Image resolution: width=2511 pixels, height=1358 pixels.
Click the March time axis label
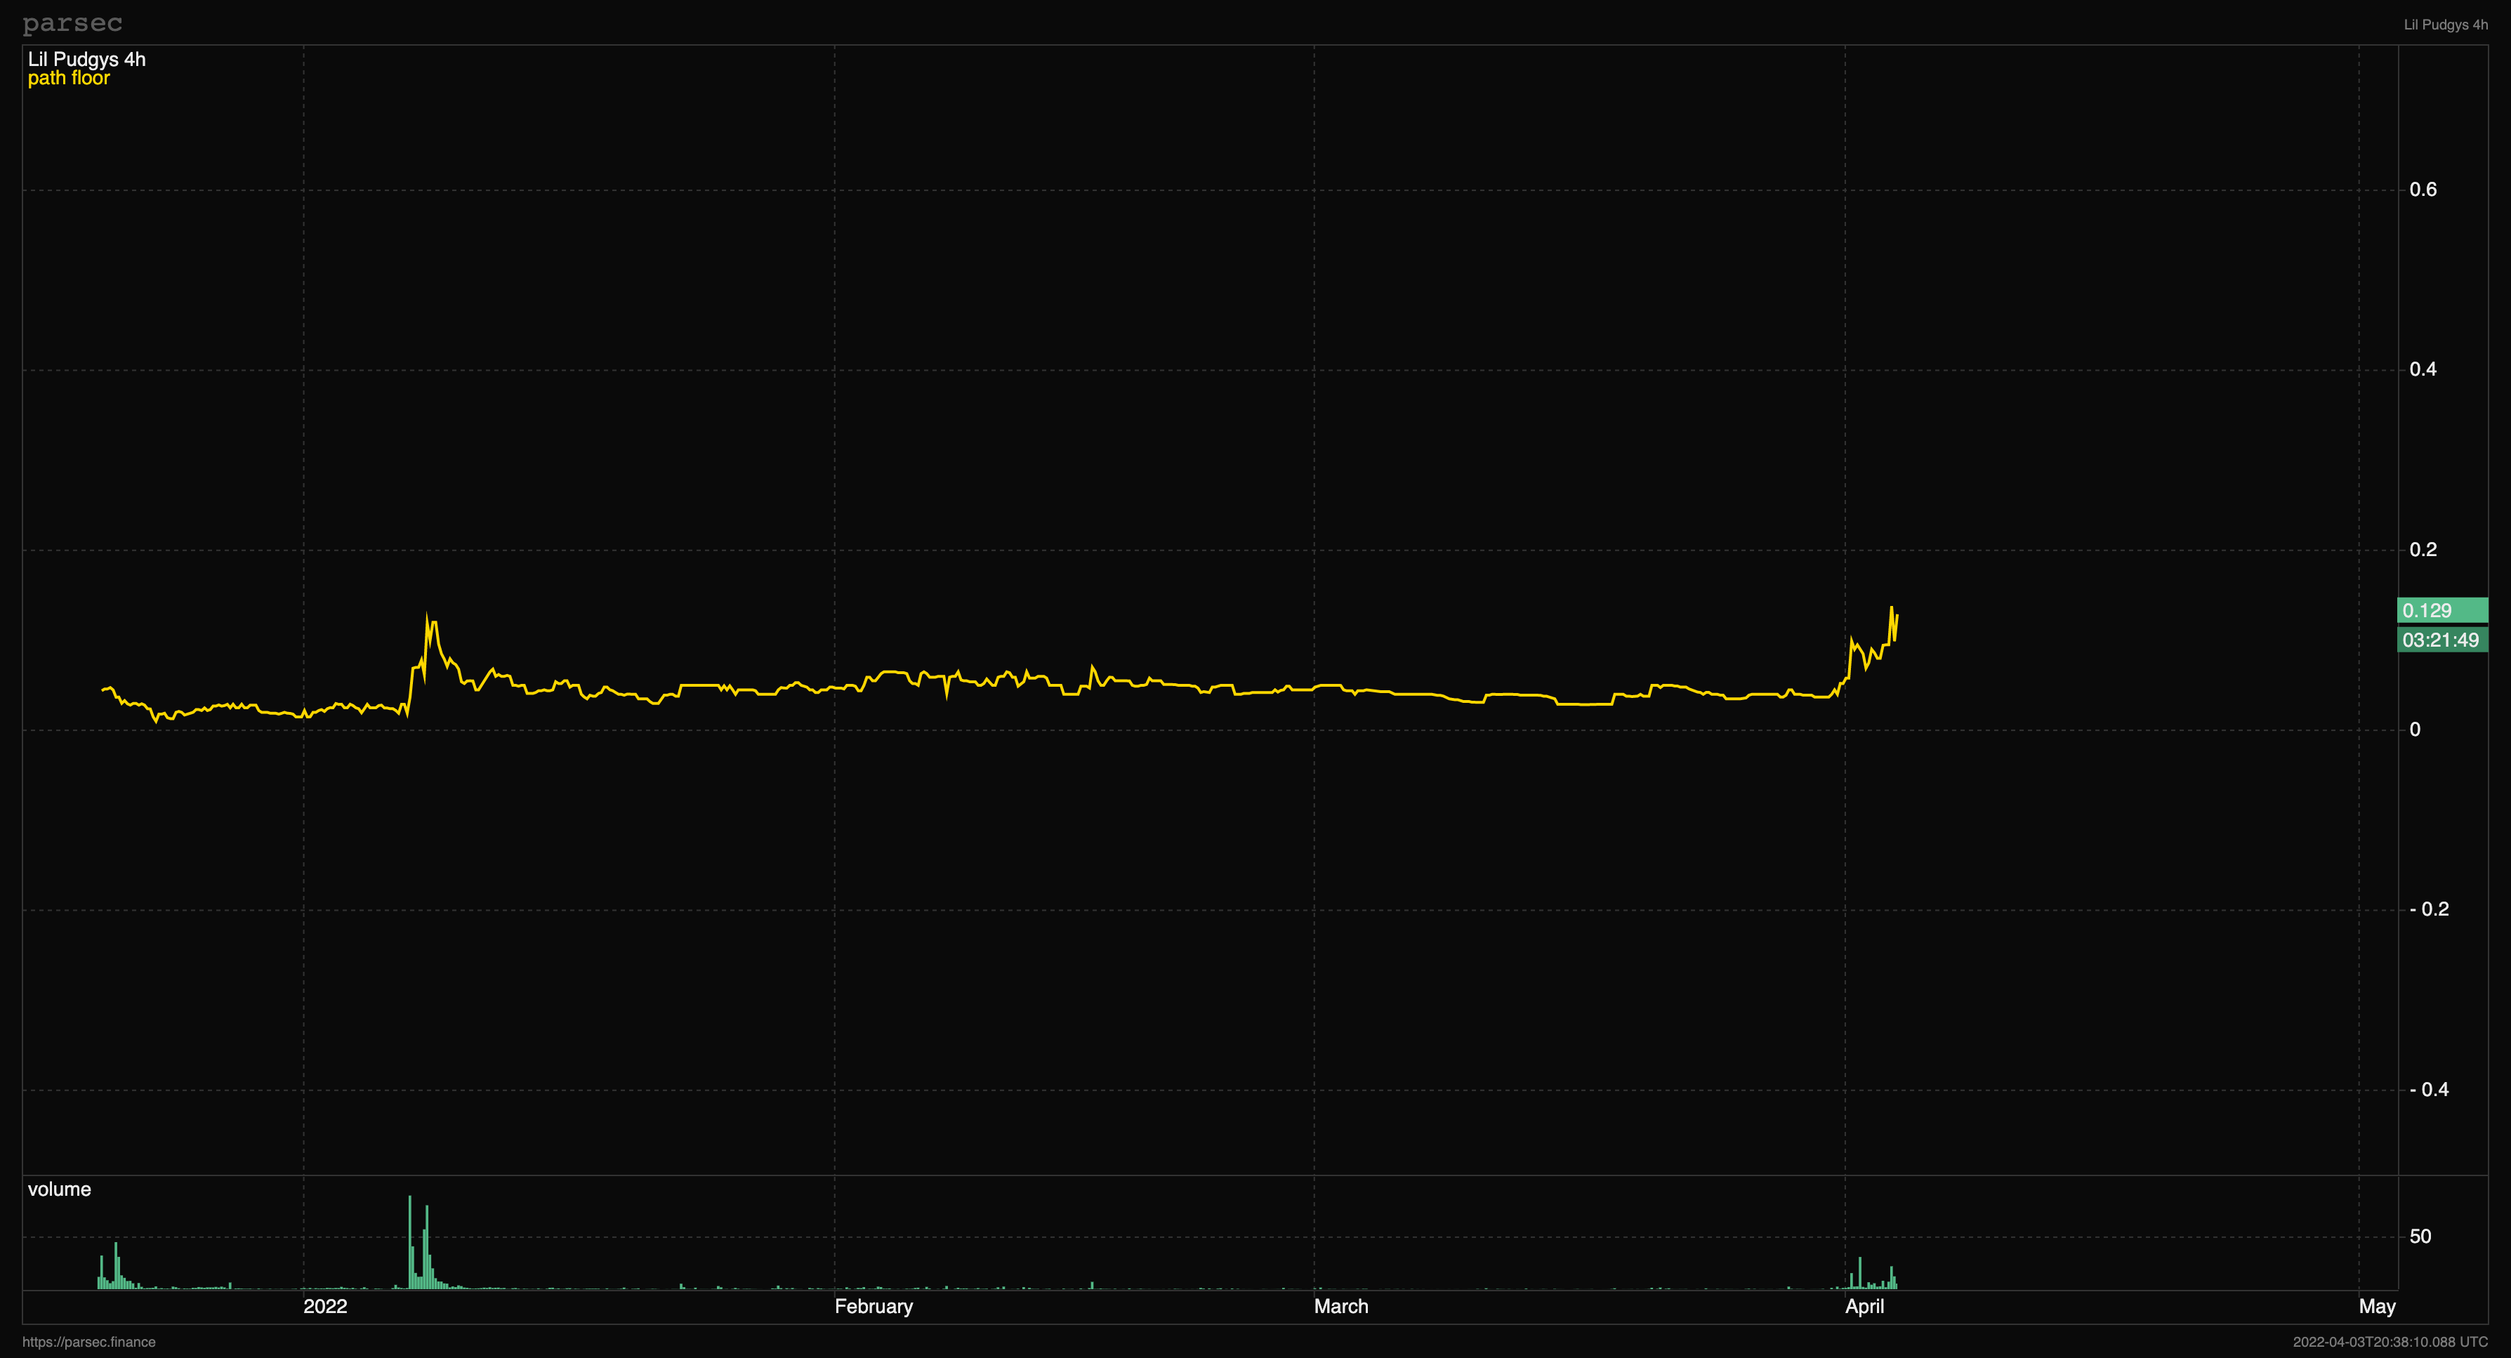[1340, 1306]
